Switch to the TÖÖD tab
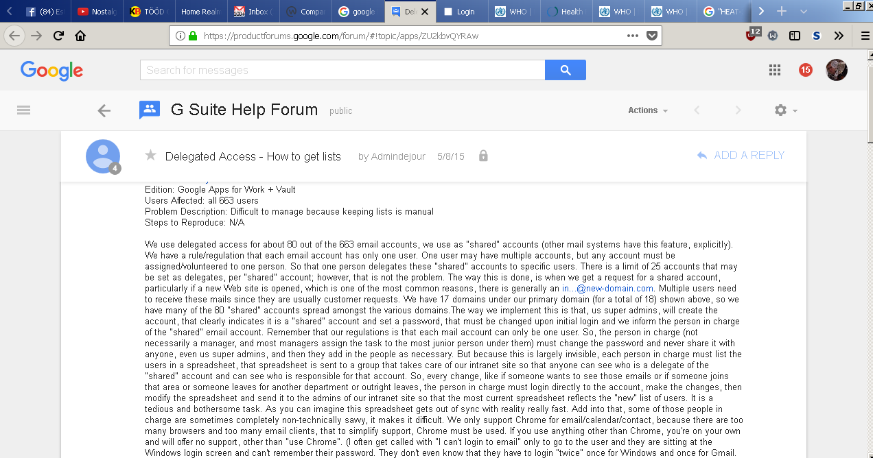This screenshot has width=873, height=458. (x=148, y=12)
